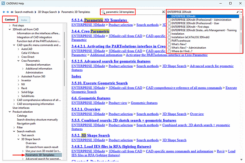The width and height of the screenshot is (245, 163).
Task: Select 3D search from search result
Action: (42, 147)
